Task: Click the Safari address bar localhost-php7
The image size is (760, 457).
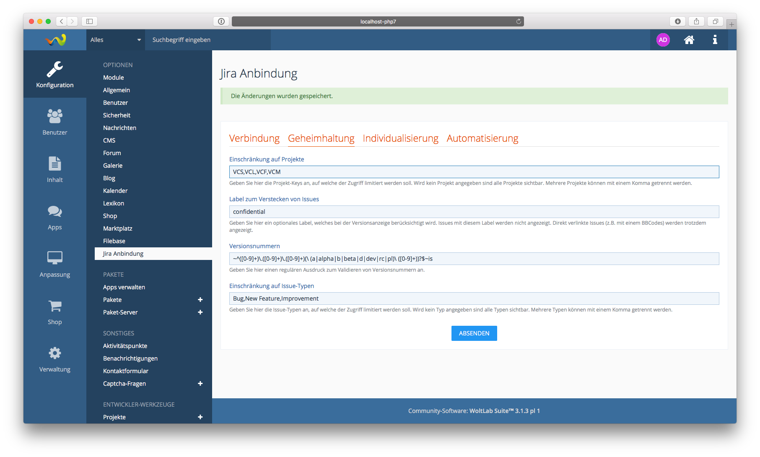Action: click(x=378, y=21)
